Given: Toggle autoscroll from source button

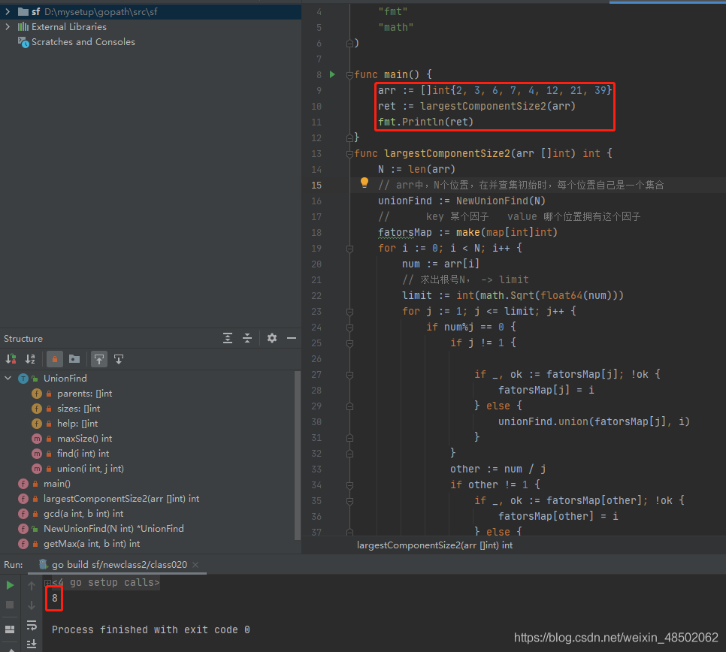Looking at the screenshot, I should pos(119,359).
